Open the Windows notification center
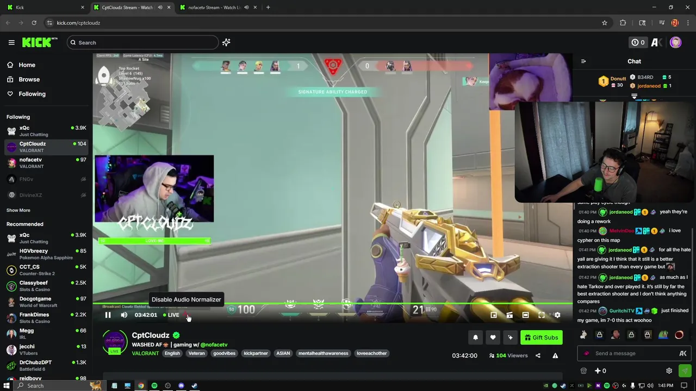 (684, 386)
